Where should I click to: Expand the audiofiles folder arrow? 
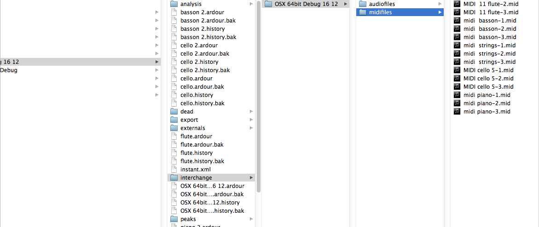[x=440, y=4]
